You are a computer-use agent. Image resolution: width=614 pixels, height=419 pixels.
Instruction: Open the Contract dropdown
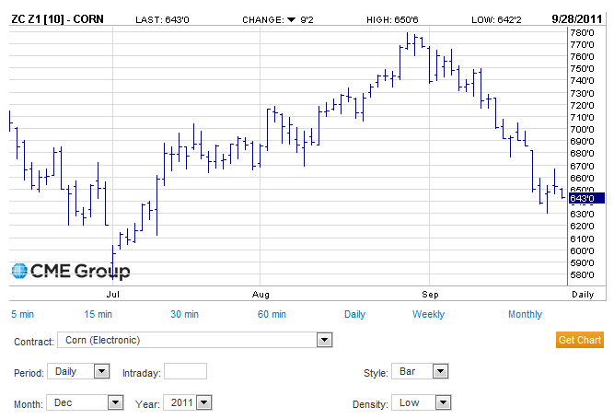(323, 341)
